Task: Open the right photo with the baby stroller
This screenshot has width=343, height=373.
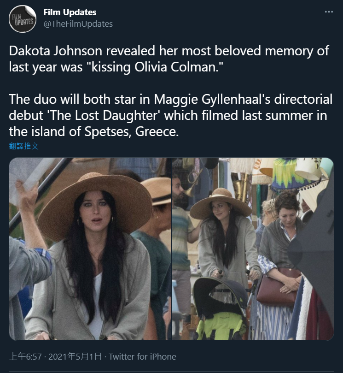Action: pyautogui.click(x=253, y=249)
